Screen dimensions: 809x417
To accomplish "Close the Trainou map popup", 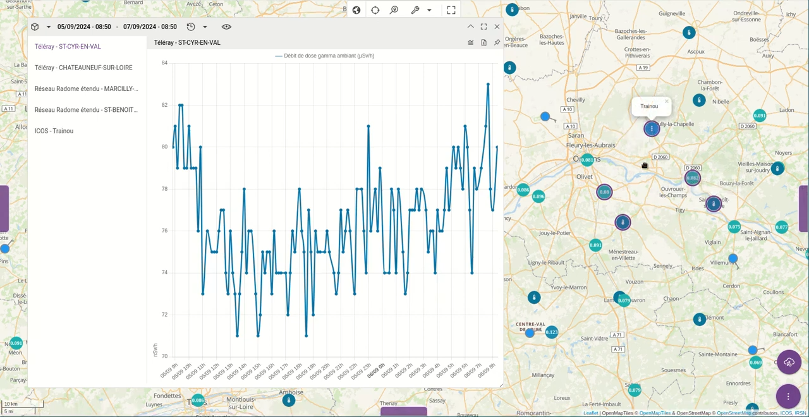I will (x=666, y=101).
